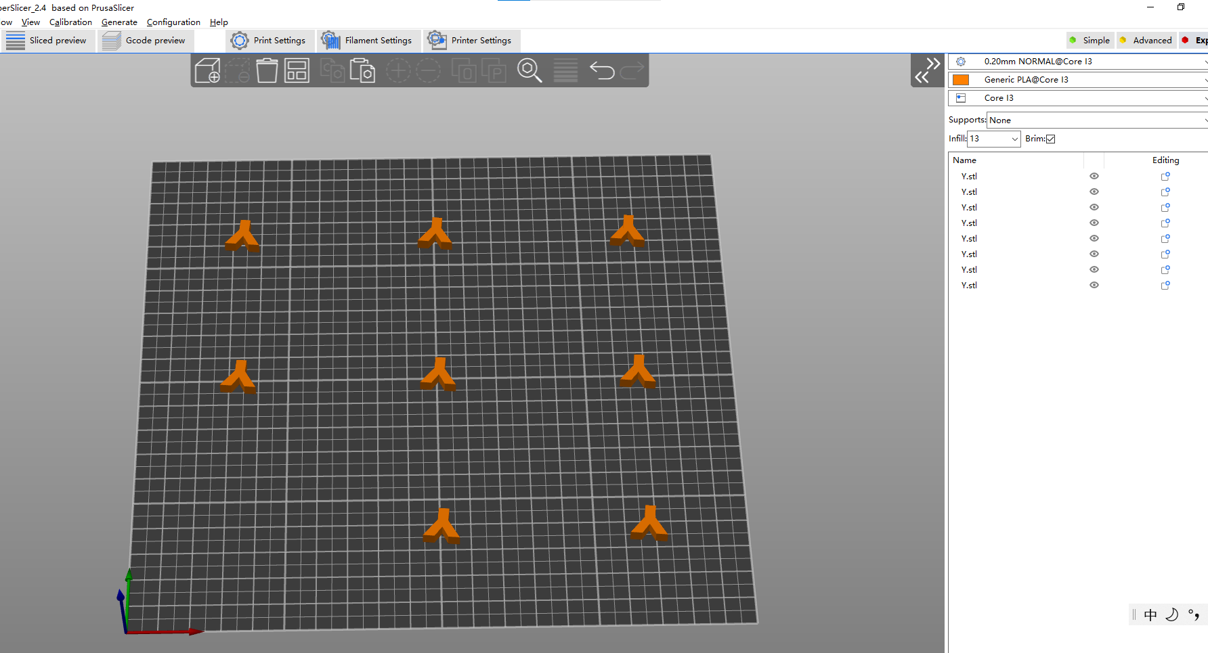Toggle visibility of the last Y.stl
This screenshot has height=653, width=1208.
pos(1094,285)
